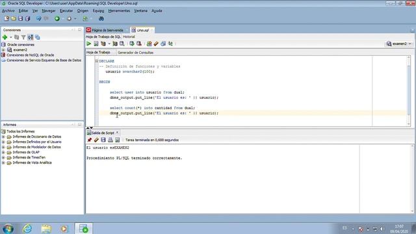
Task: Click the New file icon in main toolbar
Action: pos(6,19)
